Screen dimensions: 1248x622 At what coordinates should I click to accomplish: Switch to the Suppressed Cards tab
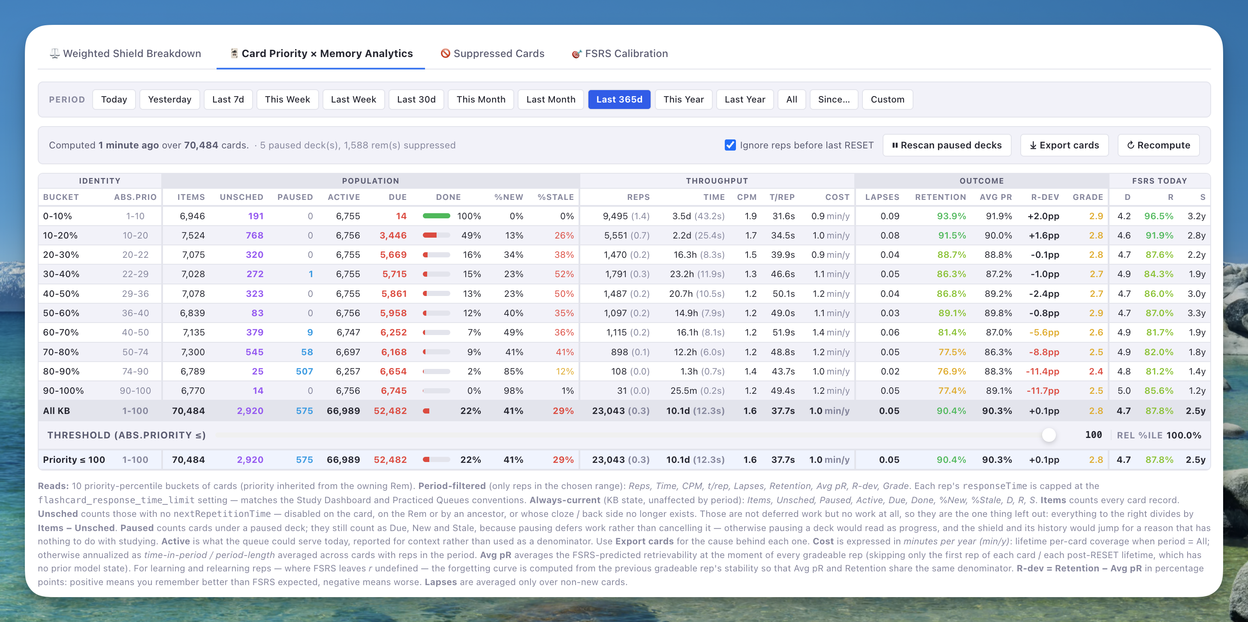coord(492,53)
